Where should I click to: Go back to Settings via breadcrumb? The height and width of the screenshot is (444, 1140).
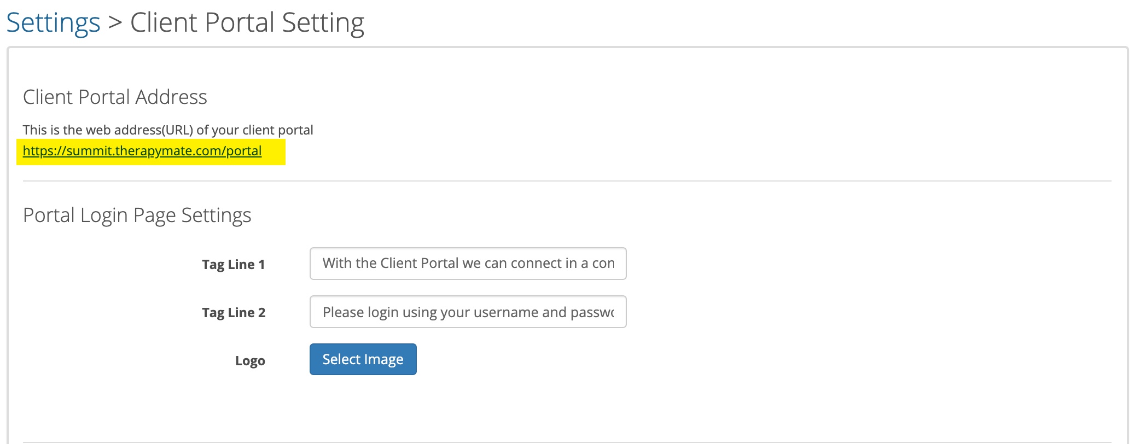[53, 23]
